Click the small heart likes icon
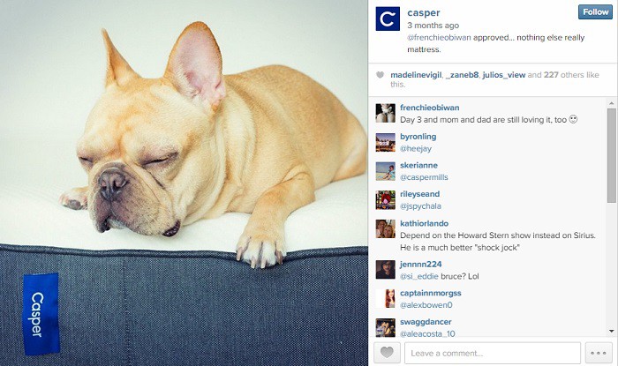Viewport: 618px width, 366px height. 380,75
